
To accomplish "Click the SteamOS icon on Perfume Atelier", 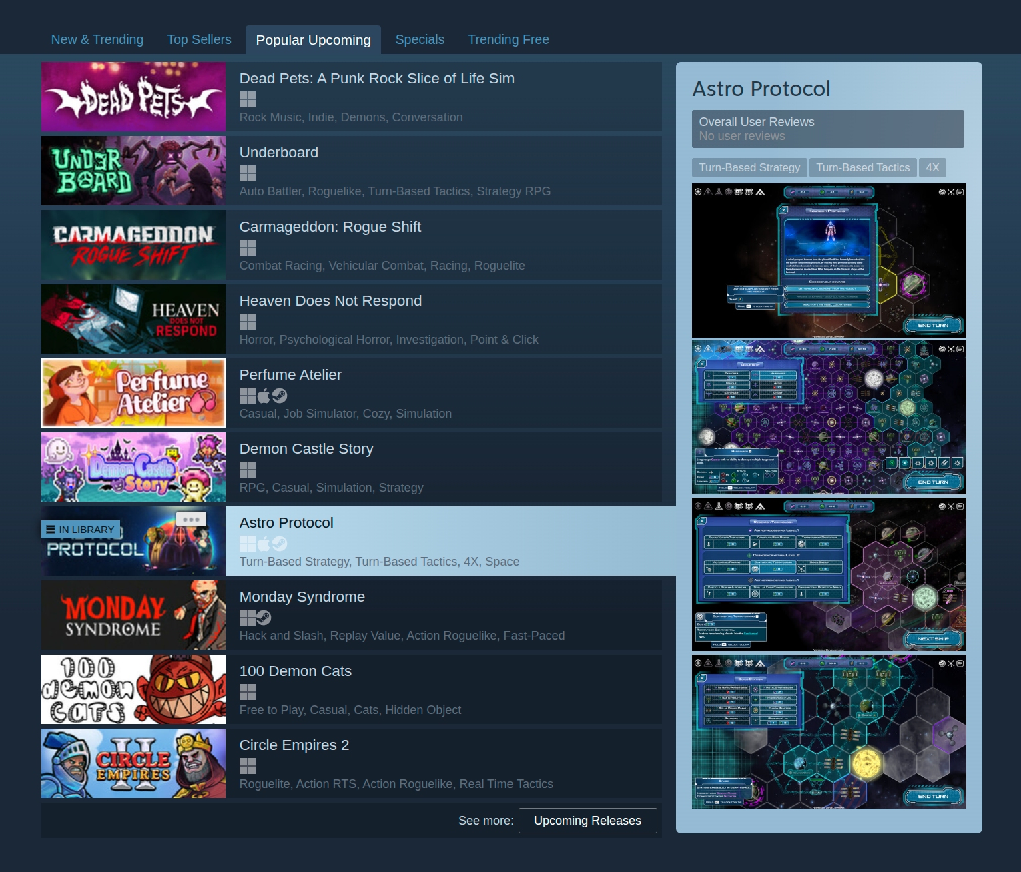I will pyautogui.click(x=280, y=396).
